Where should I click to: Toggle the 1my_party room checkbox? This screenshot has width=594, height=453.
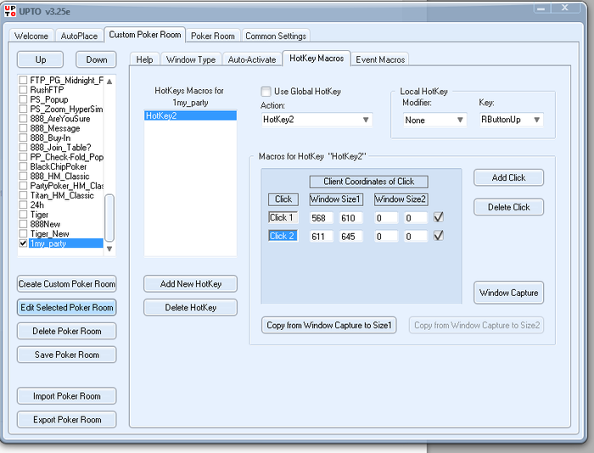coord(23,243)
